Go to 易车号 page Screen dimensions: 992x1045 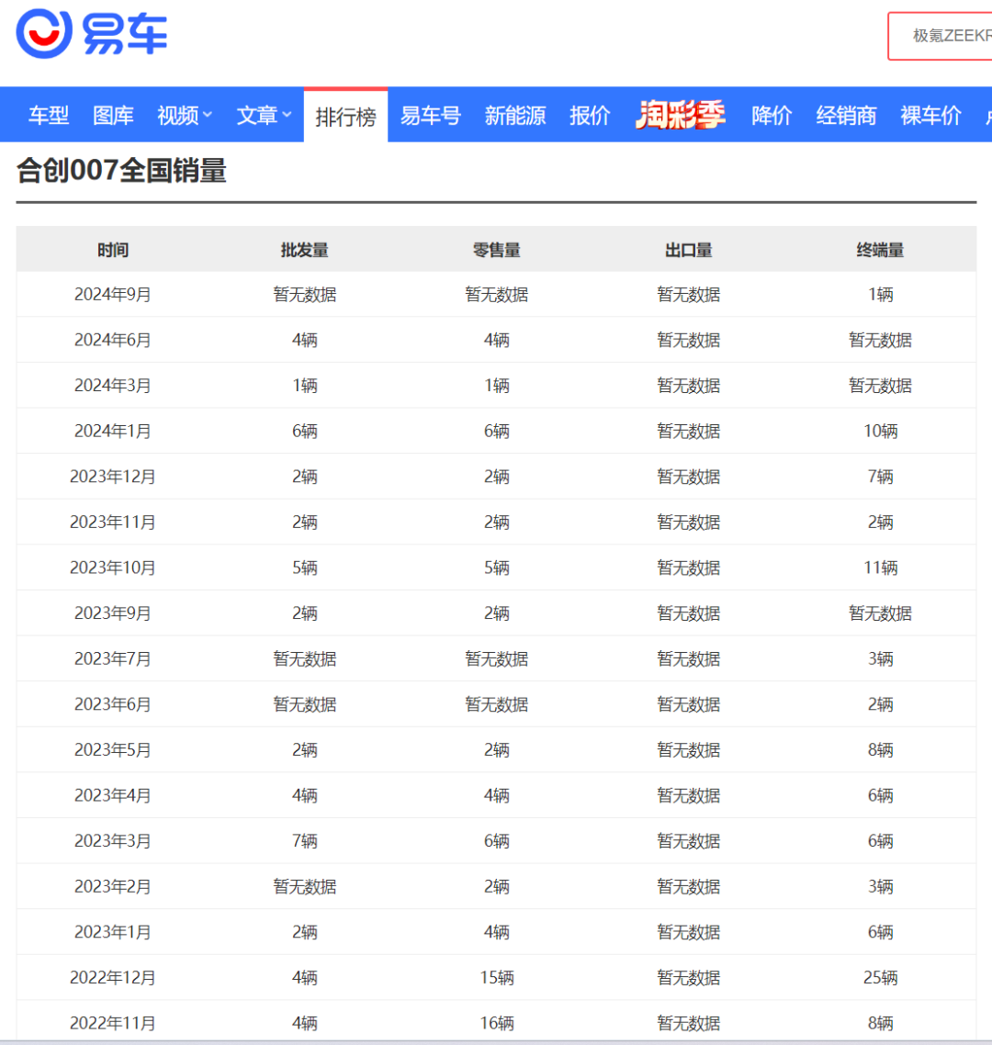point(431,116)
